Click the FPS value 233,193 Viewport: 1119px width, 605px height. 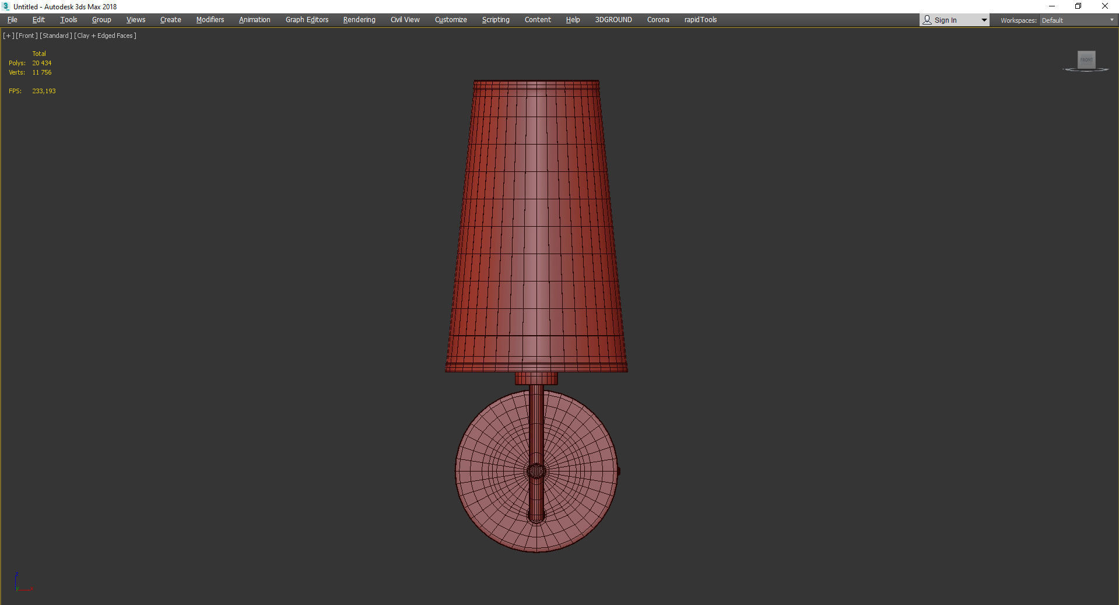tap(44, 91)
